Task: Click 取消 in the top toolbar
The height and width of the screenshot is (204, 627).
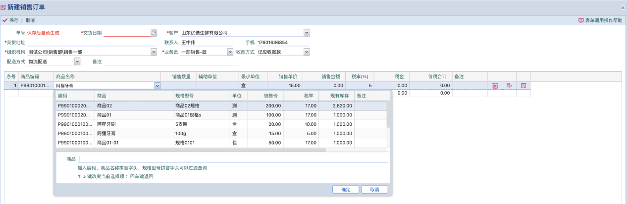Action: point(30,20)
